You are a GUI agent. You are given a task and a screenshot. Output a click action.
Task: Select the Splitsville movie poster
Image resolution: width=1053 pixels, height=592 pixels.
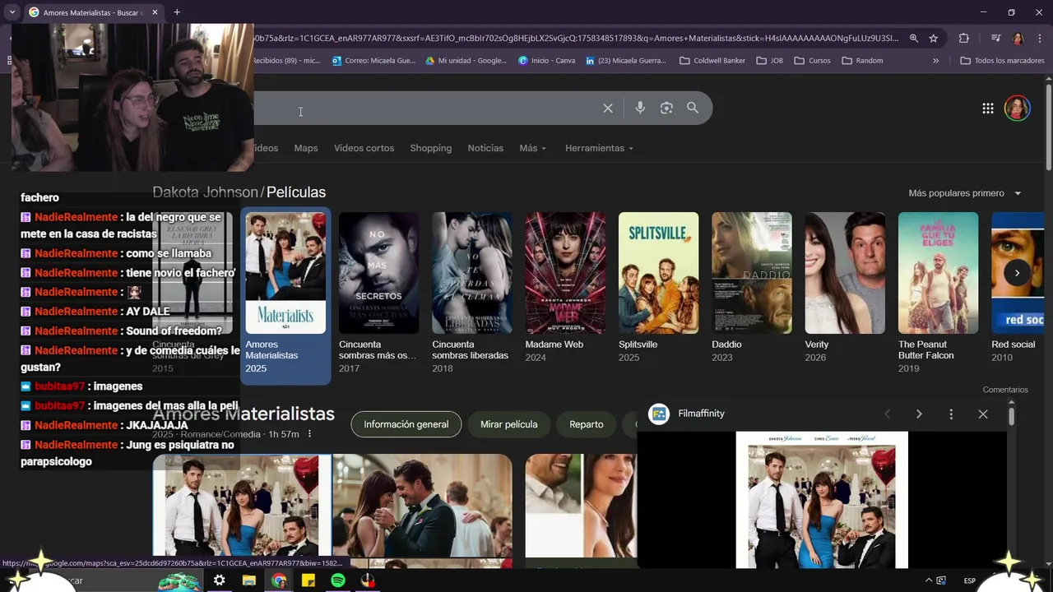[x=658, y=273]
